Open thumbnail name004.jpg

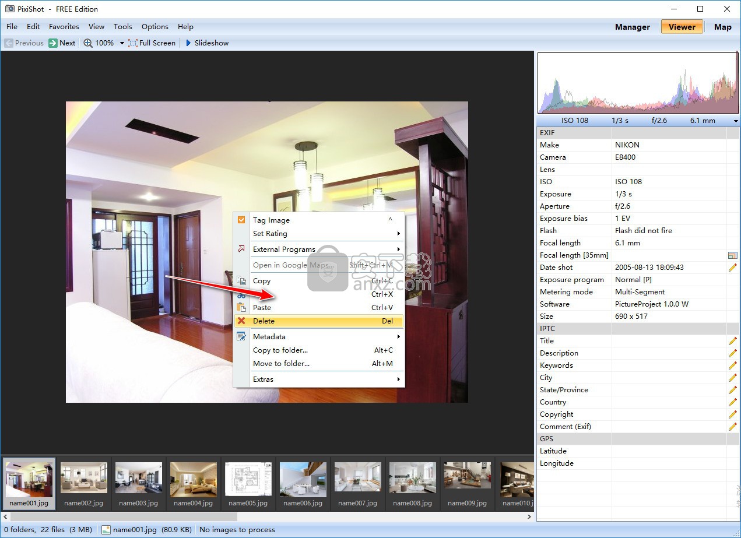point(194,483)
